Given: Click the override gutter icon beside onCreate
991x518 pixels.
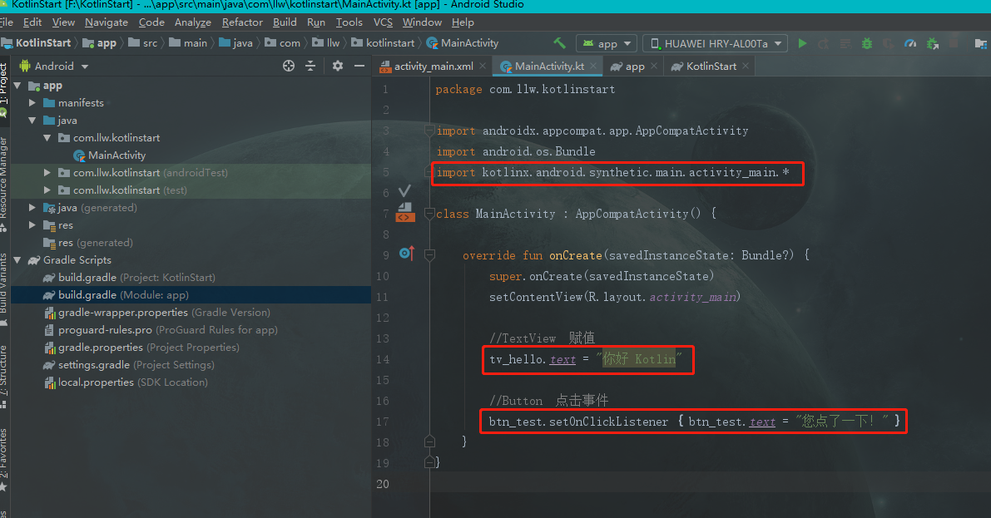Looking at the screenshot, I should [x=406, y=254].
